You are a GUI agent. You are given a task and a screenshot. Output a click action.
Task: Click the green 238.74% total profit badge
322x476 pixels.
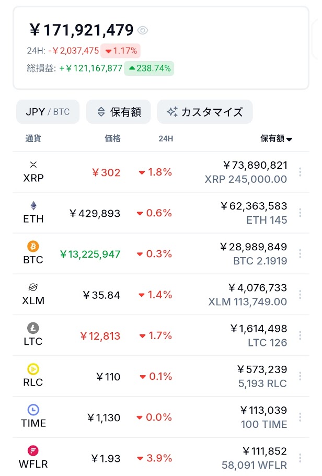click(x=149, y=68)
